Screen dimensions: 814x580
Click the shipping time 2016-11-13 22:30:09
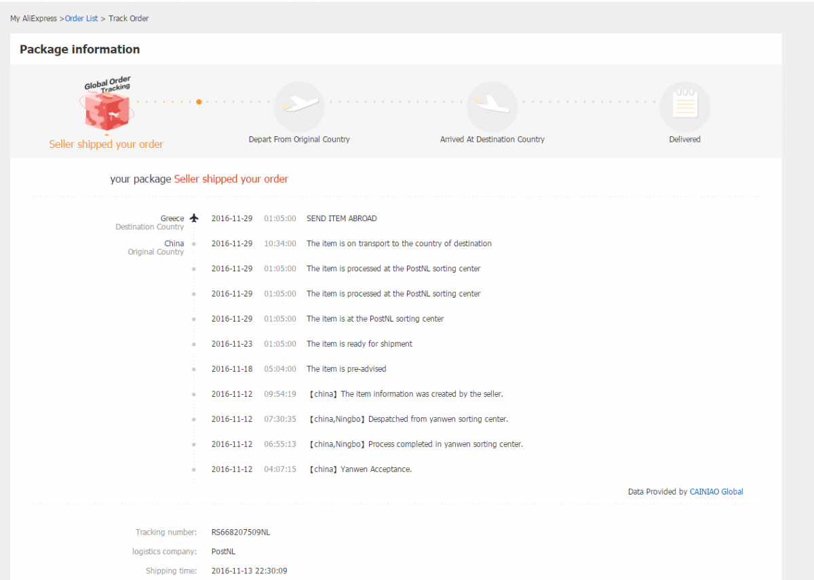click(249, 571)
